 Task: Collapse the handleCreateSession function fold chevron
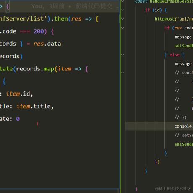click(123, 1)
